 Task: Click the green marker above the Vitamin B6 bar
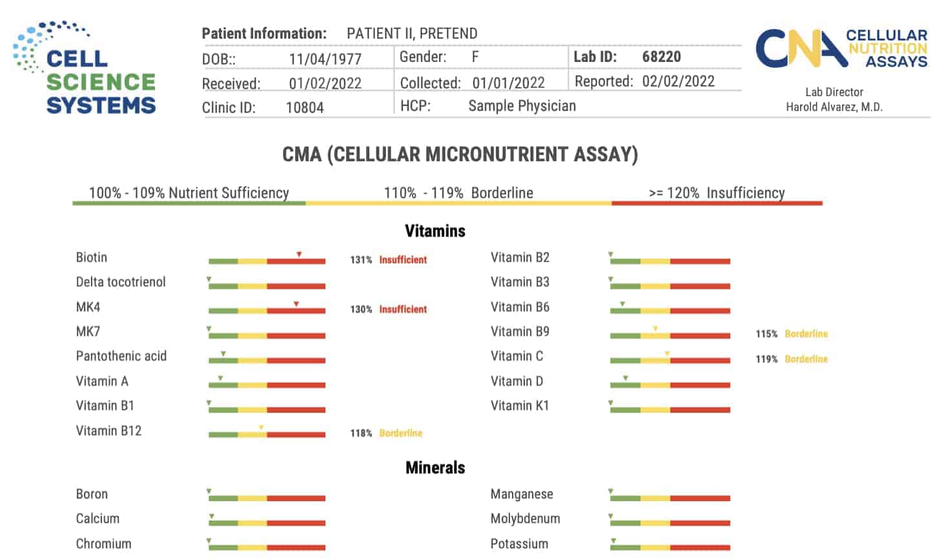pyautogui.click(x=622, y=304)
